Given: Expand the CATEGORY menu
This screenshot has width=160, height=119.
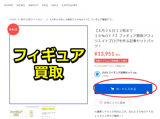Looking at the screenshot, I should (69, 5).
